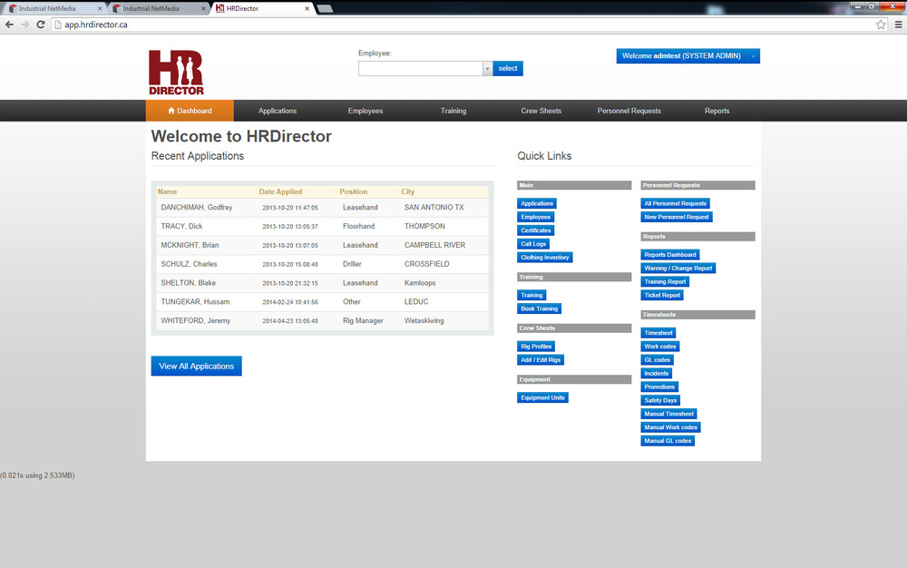Reload the page with the refresh icon
Viewport: 907px width, 568px height.
click(x=41, y=24)
